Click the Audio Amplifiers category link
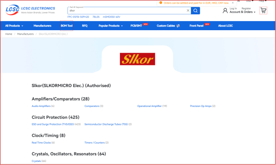This screenshot has width=276, height=165. coord(41,106)
